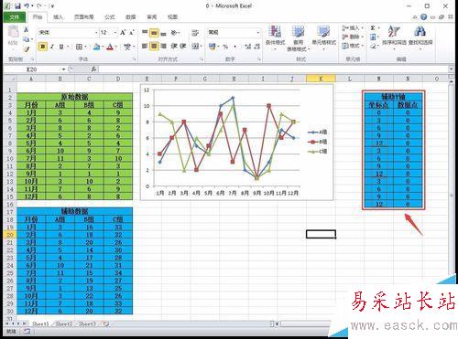Switch to Sheet3 worksheet tab
This screenshot has width=458, height=339.
click(87, 324)
